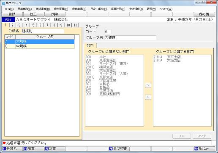The height and width of the screenshot is (153, 218).
Task: Select 304 サービス科（大阪） row
Action: 114,74
